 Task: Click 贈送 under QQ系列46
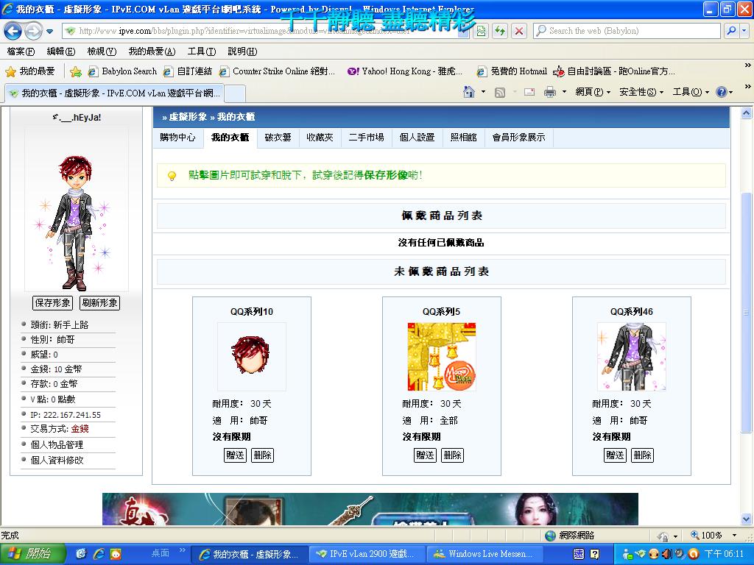[x=615, y=455]
